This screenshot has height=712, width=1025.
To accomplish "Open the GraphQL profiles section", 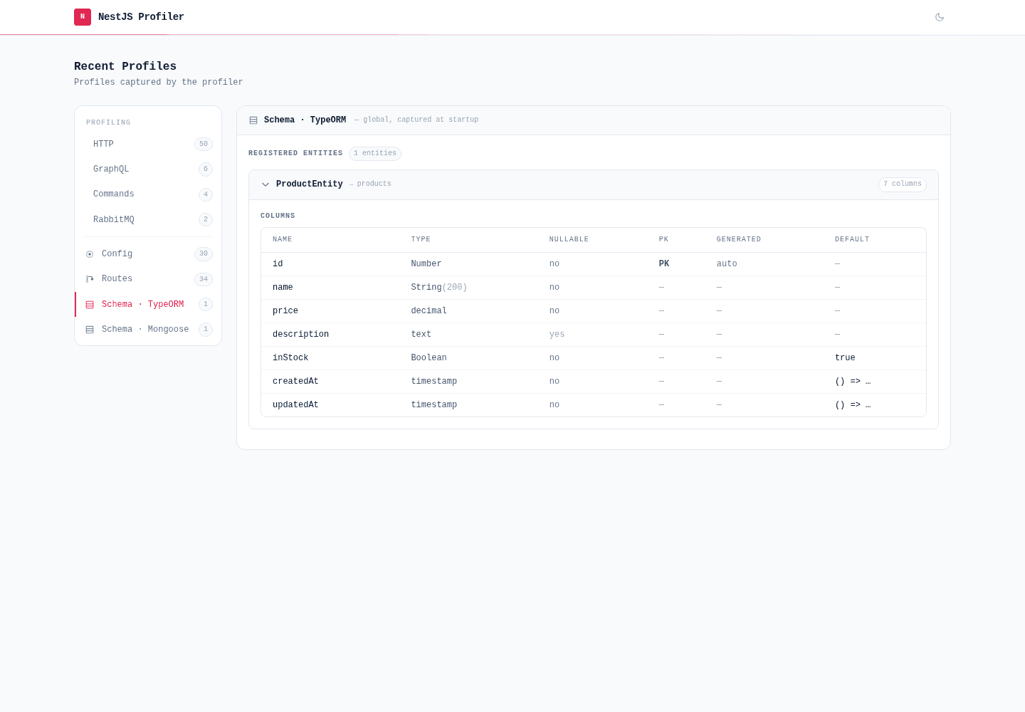I will click(148, 169).
